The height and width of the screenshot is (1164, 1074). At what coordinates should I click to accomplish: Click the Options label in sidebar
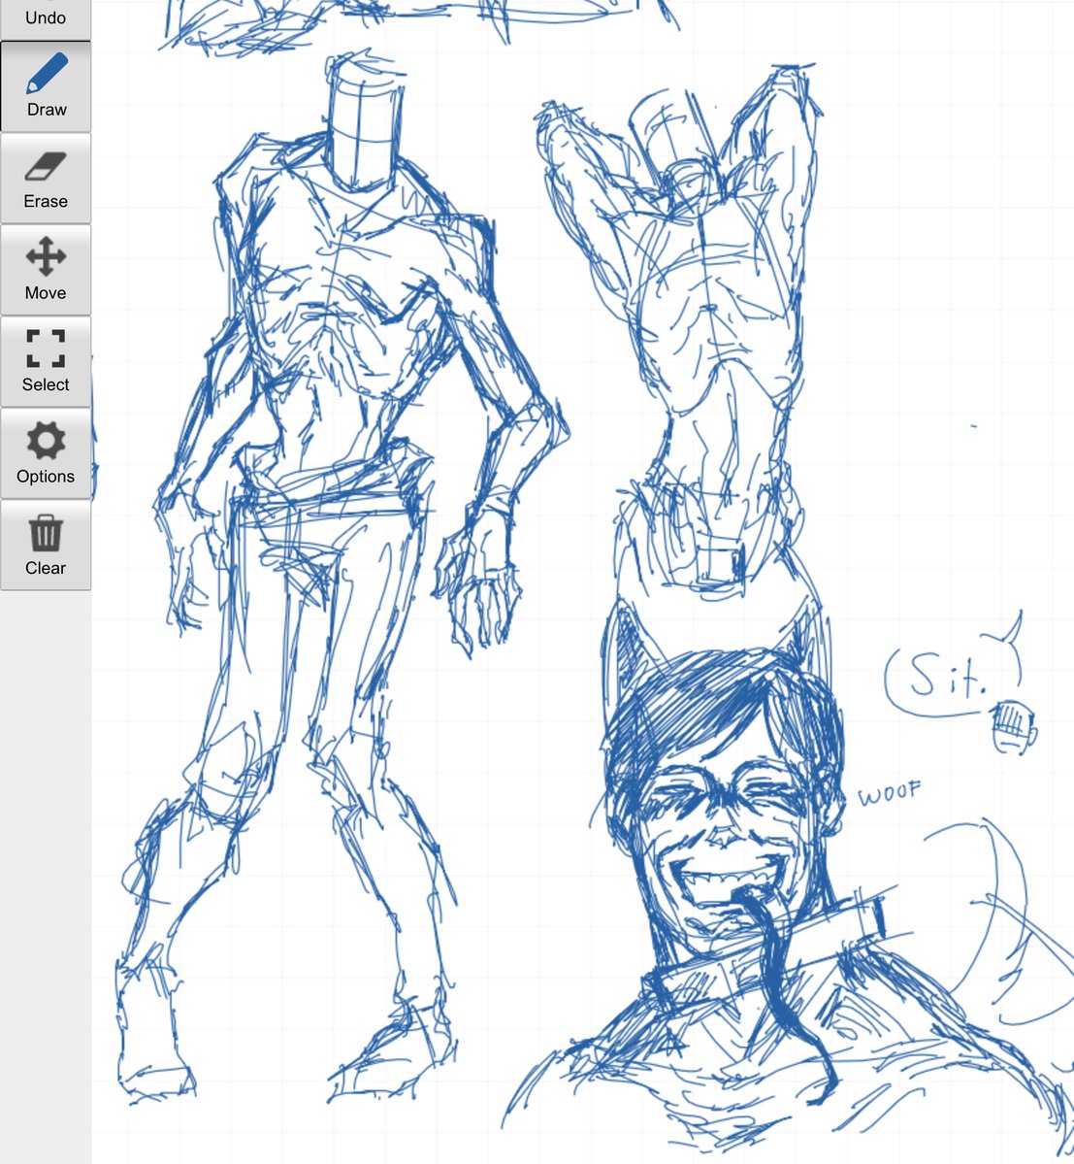46,477
